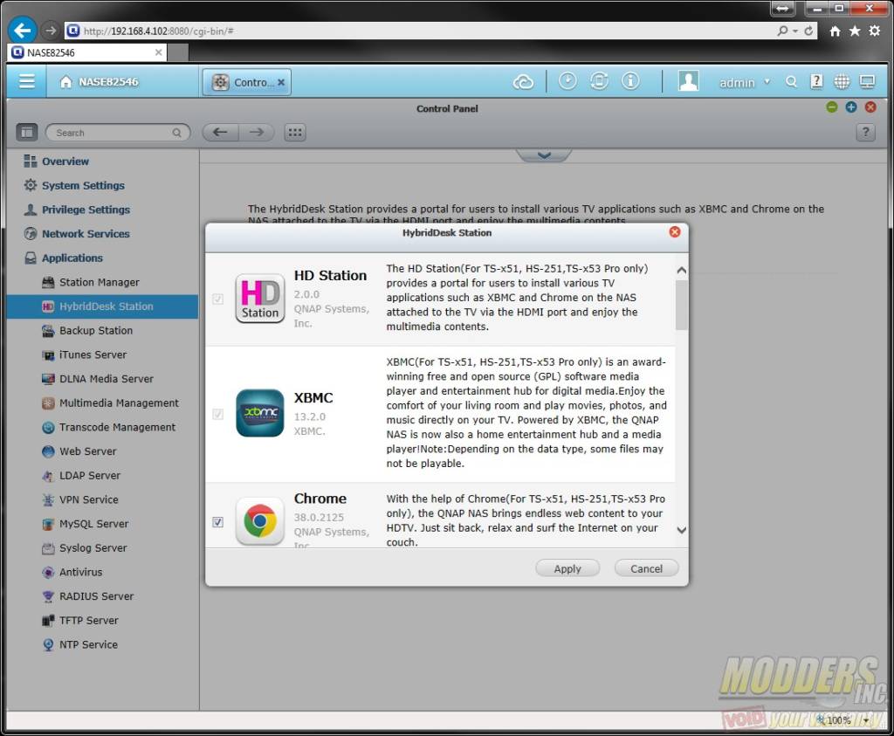Click the browser address bar URL
This screenshot has height=736, width=894.
[x=159, y=31]
